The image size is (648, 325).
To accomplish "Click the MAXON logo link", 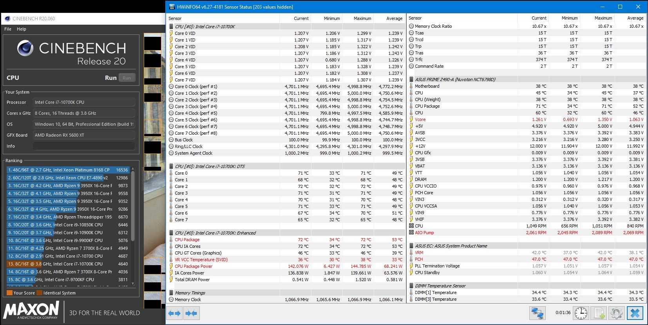I will (x=31, y=310).
